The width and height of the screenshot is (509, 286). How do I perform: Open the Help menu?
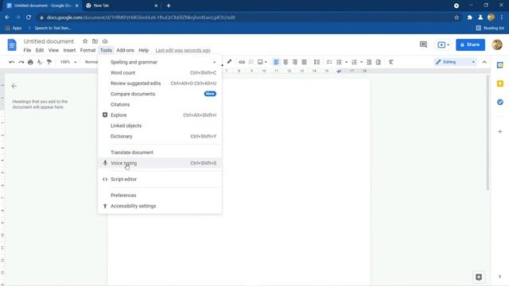tap(143, 50)
